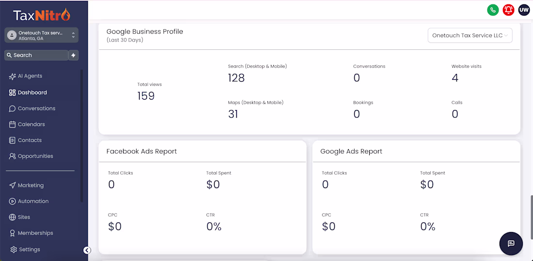Click the Sites globe icon
Viewport: 533px width, 261px height.
tap(12, 217)
